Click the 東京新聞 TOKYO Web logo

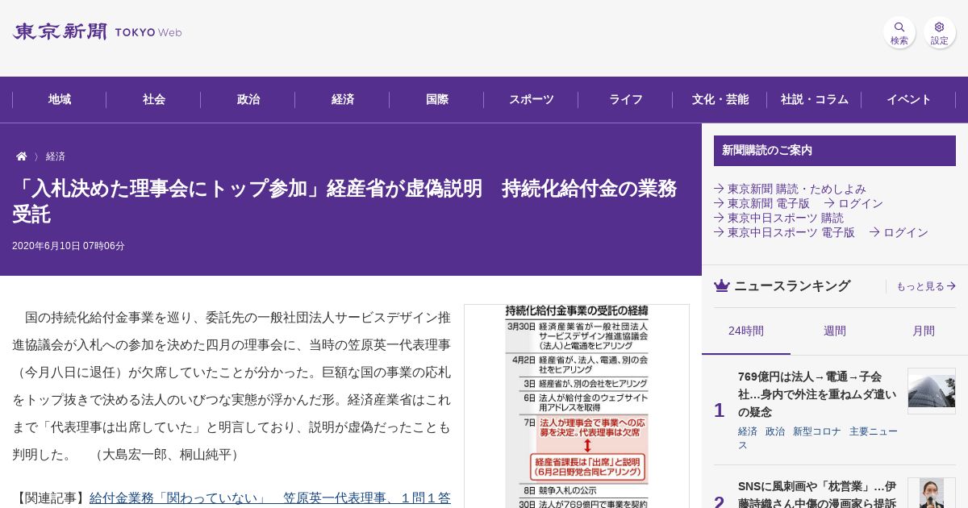97,32
